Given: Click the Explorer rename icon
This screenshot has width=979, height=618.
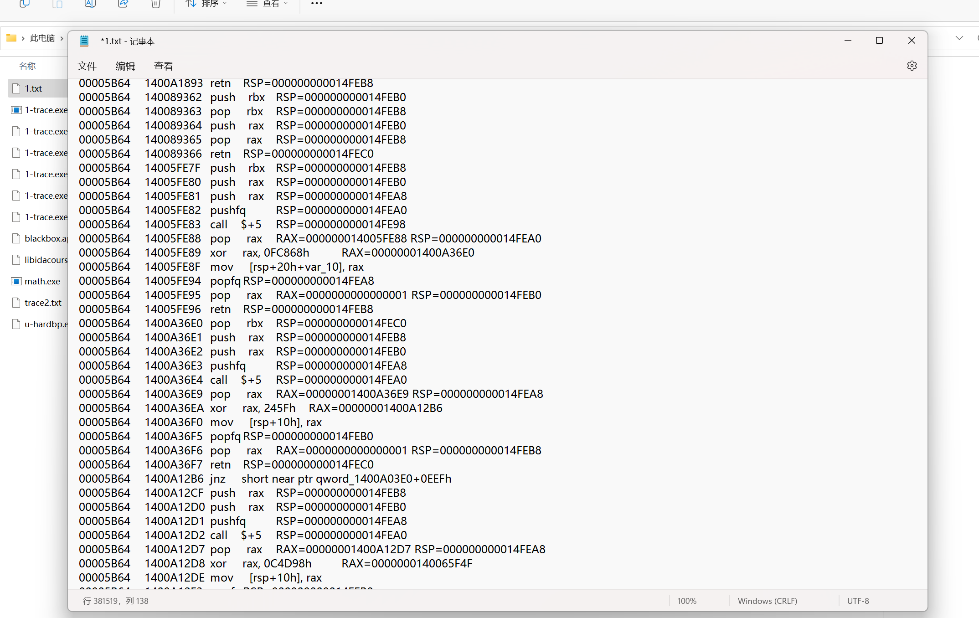Looking at the screenshot, I should pos(90,4).
